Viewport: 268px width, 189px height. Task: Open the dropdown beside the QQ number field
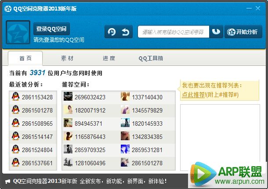coord(216,32)
